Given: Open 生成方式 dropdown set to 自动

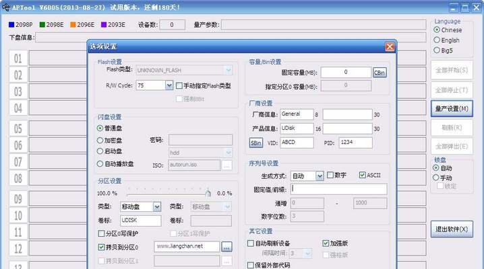Looking at the screenshot, I should click(320, 176).
